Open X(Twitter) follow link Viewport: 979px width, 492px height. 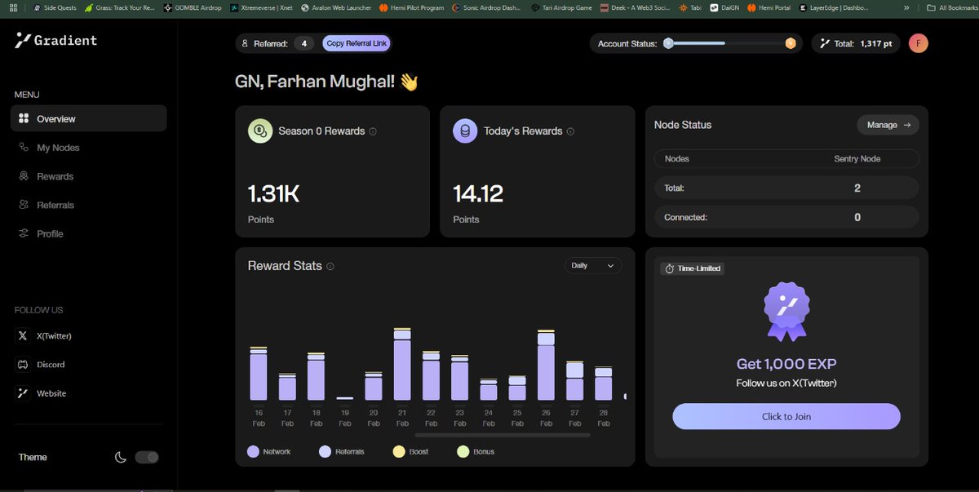54,335
